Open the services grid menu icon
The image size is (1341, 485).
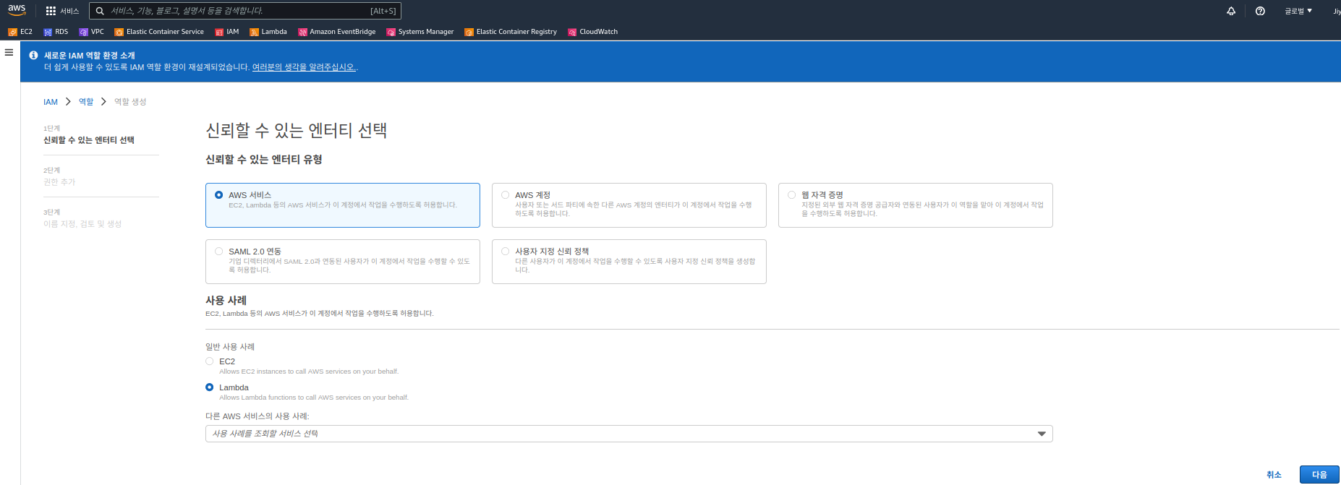pos(51,11)
